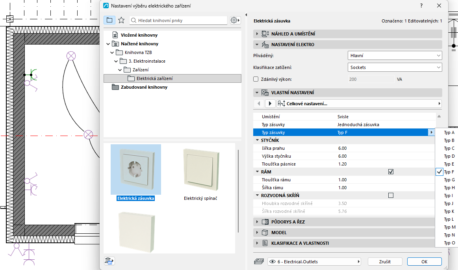
Task: Uncheck the RÁM checkbox
Action: click(391, 172)
